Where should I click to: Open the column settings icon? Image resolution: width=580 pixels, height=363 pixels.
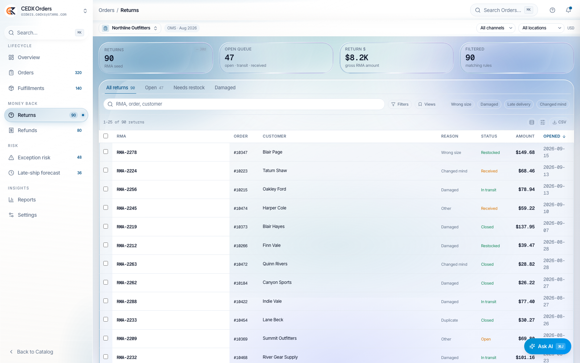tap(543, 122)
